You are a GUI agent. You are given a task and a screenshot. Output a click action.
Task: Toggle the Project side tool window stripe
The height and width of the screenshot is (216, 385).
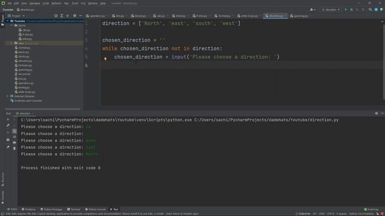2,20
